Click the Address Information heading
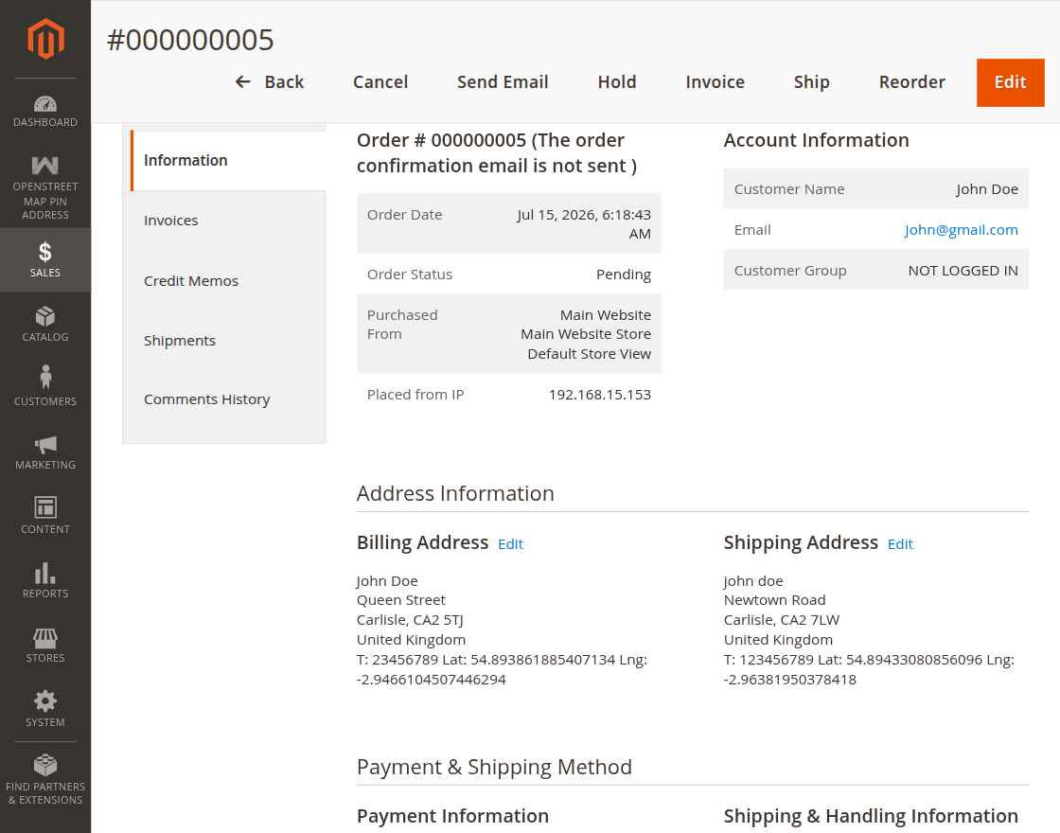Image resolution: width=1060 pixels, height=833 pixels. pyautogui.click(x=455, y=493)
